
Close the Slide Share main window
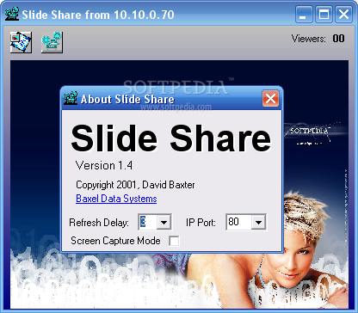343,15
